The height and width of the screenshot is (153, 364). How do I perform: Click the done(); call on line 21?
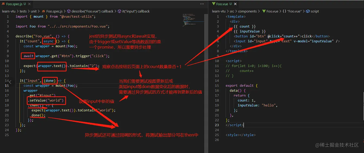[38, 115]
